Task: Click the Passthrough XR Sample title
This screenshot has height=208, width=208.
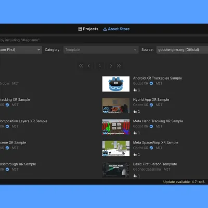Action: (x=18, y=164)
